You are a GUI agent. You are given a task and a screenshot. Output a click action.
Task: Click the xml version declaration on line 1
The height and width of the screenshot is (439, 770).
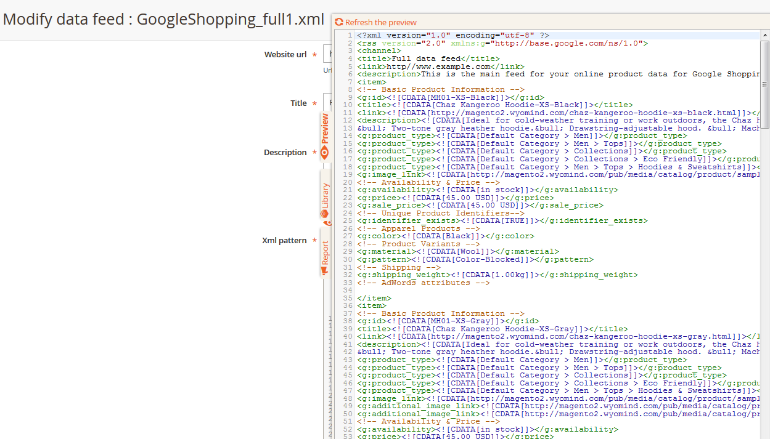(x=453, y=36)
